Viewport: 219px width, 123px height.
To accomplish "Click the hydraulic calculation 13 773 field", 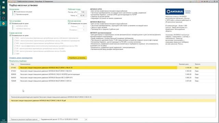I will [x=62, y=119].
